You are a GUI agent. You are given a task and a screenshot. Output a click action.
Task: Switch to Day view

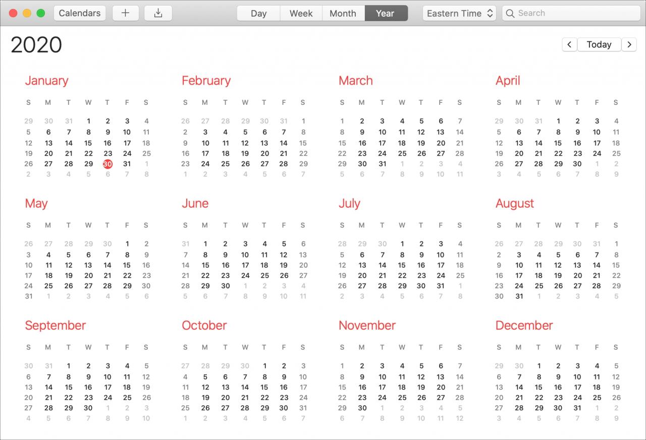(258, 13)
